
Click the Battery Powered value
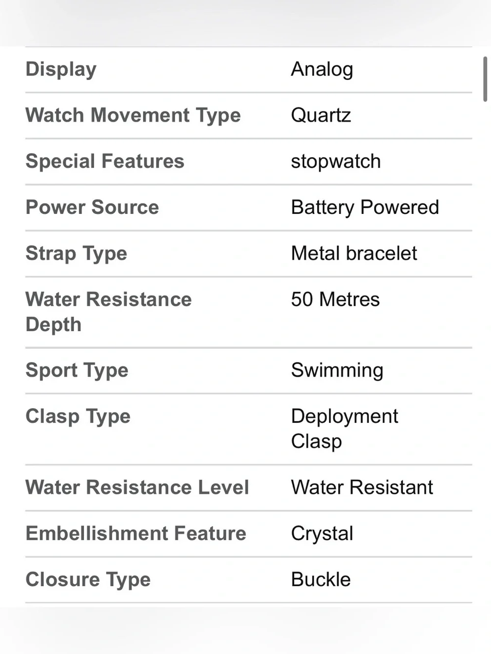365,208
